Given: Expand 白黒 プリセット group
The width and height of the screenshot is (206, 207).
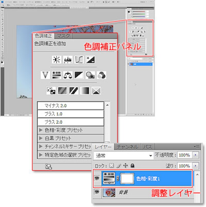Looking at the screenshot, I should tap(41, 138).
